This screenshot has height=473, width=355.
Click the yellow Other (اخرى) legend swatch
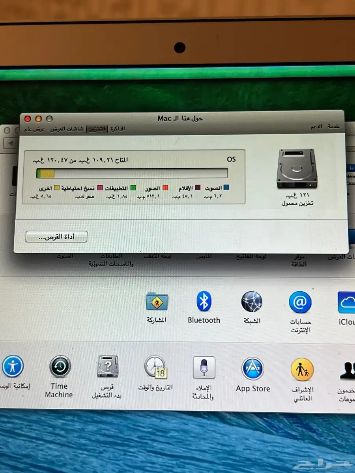[x=56, y=188]
